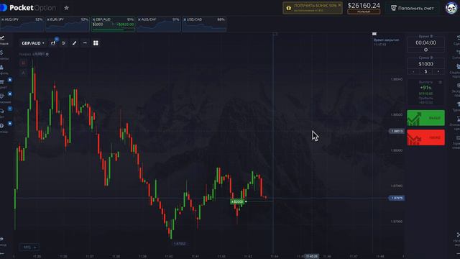
Task: Switch to the AUD/JPY asset tab
Action: click(x=22, y=24)
